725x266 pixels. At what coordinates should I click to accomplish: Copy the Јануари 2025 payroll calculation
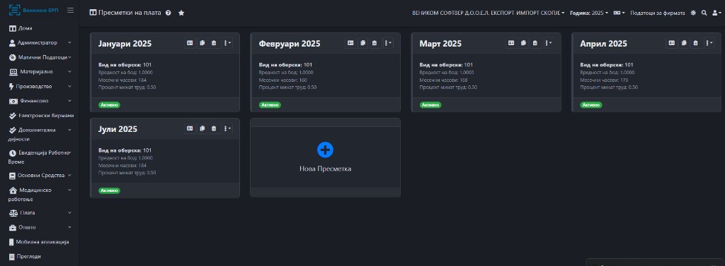202,43
